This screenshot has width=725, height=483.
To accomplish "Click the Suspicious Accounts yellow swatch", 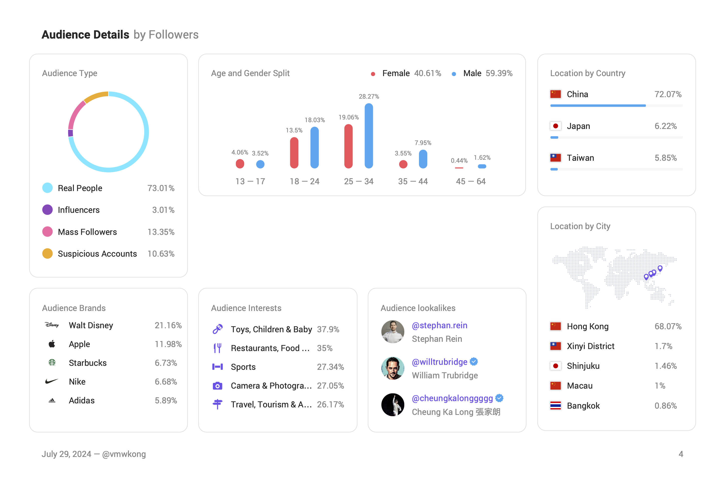I will click(47, 253).
